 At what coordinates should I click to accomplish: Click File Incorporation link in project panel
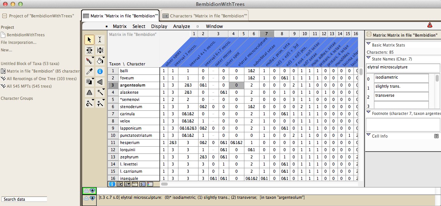19,42
